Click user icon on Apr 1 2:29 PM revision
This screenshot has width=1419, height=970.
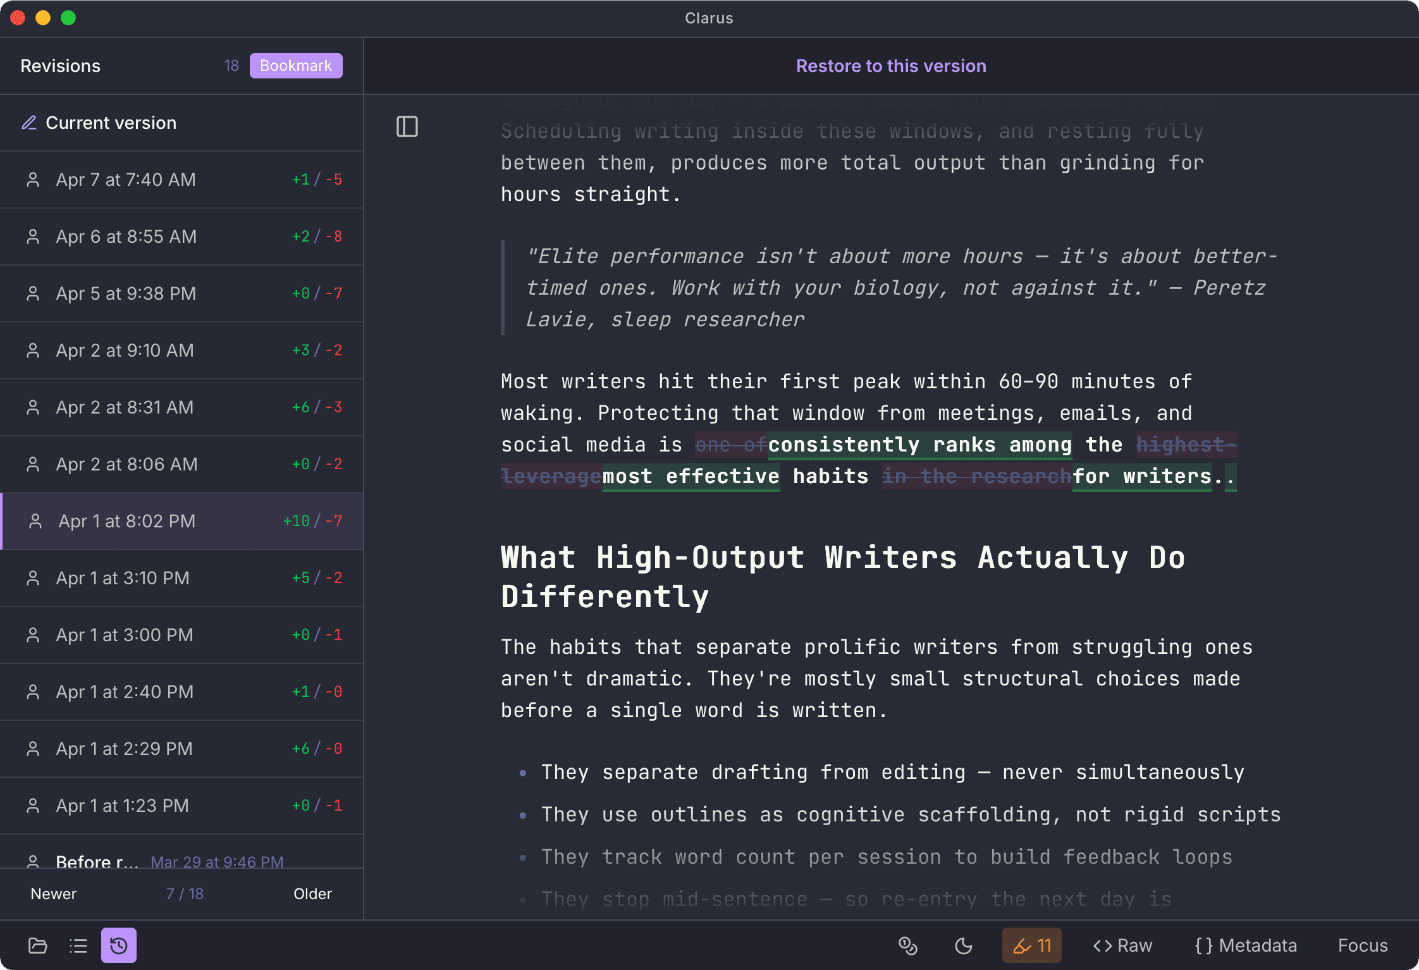[x=33, y=749]
